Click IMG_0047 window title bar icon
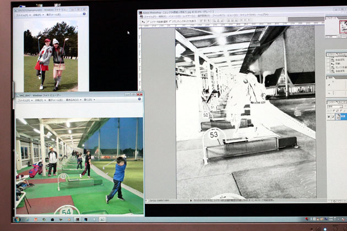 point(18,95)
